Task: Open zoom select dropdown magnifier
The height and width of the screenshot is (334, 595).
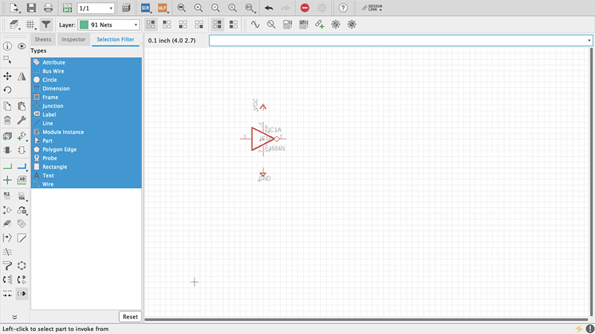Action: [x=250, y=8]
